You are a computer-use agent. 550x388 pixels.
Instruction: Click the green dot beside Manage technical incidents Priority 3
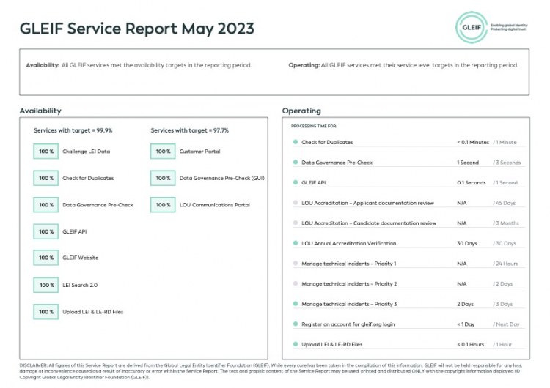coord(296,304)
